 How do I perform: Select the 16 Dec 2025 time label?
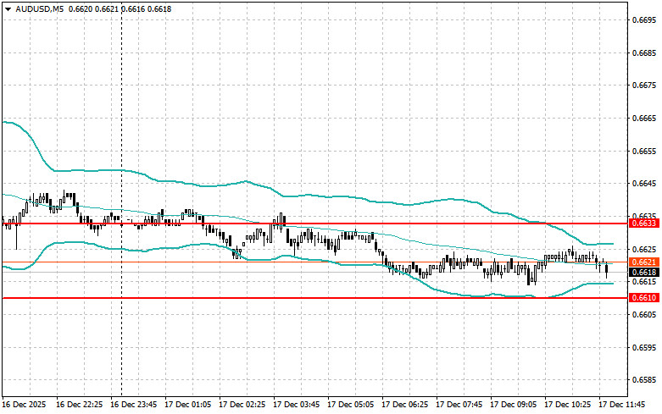tap(25, 405)
